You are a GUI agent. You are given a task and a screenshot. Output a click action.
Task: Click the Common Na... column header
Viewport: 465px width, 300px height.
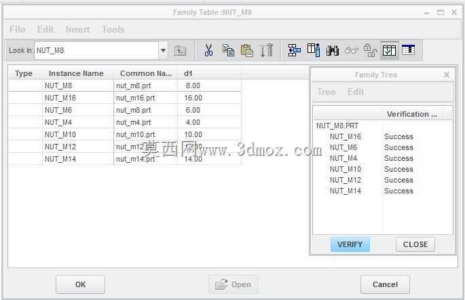tap(145, 73)
